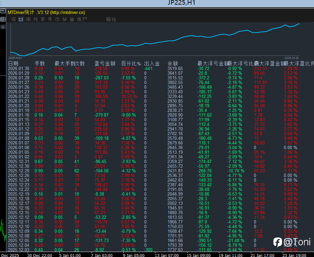Click the -390.51 max floating loss value
Screen dimensions: 314x257
click(204, 241)
